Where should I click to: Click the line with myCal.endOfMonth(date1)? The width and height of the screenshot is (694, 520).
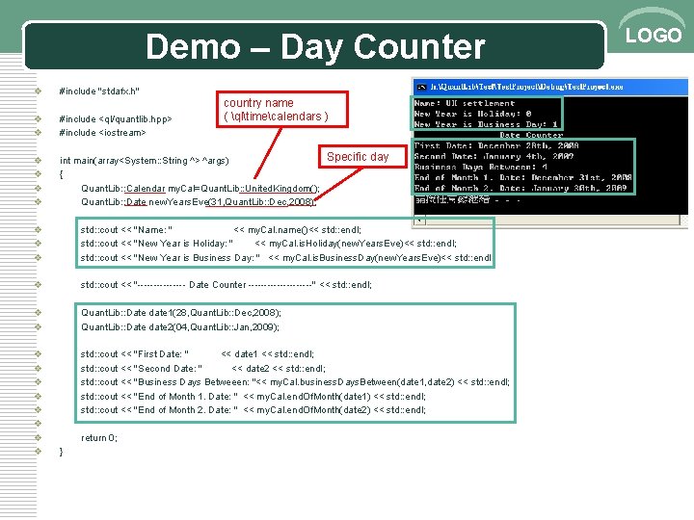tap(253, 396)
